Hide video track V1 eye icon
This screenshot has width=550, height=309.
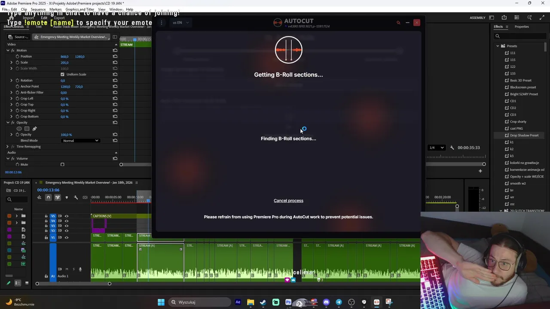pos(66,237)
